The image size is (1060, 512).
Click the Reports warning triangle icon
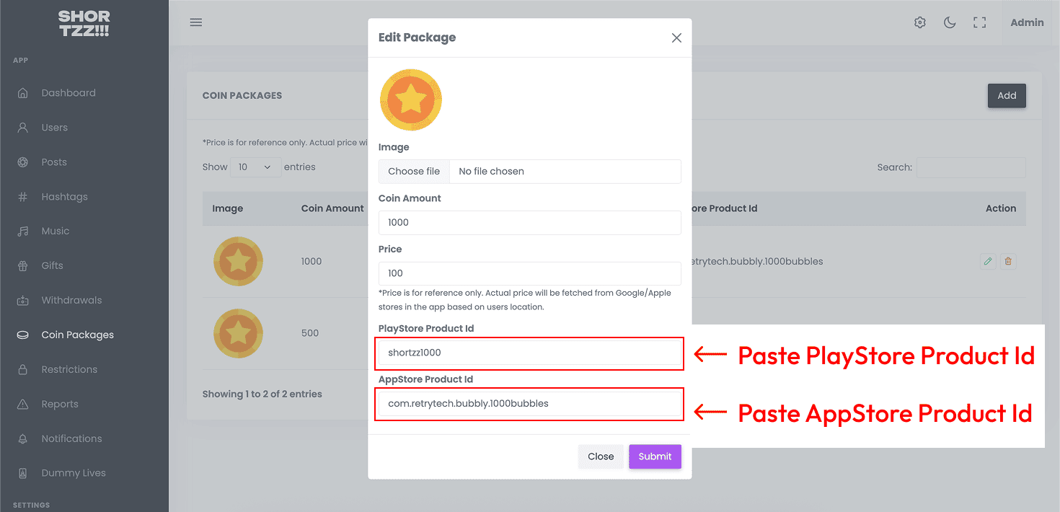(x=24, y=404)
